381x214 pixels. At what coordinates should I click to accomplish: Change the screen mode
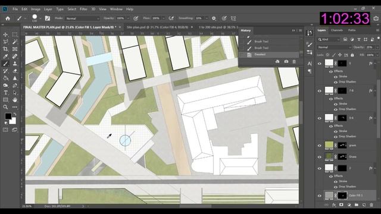(15, 130)
